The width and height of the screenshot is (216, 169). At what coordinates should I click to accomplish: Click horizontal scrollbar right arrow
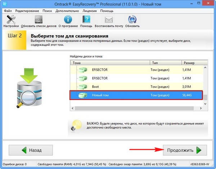click(201, 108)
